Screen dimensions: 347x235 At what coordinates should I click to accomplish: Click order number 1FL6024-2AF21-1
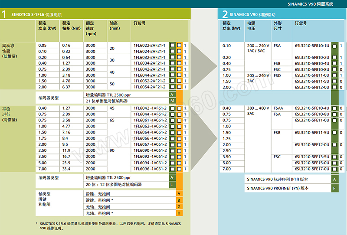149,51
